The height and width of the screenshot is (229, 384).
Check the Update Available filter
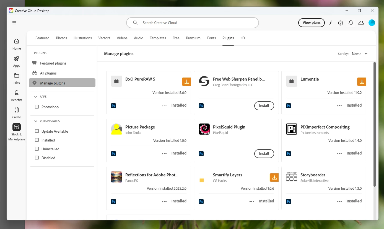tap(37, 131)
